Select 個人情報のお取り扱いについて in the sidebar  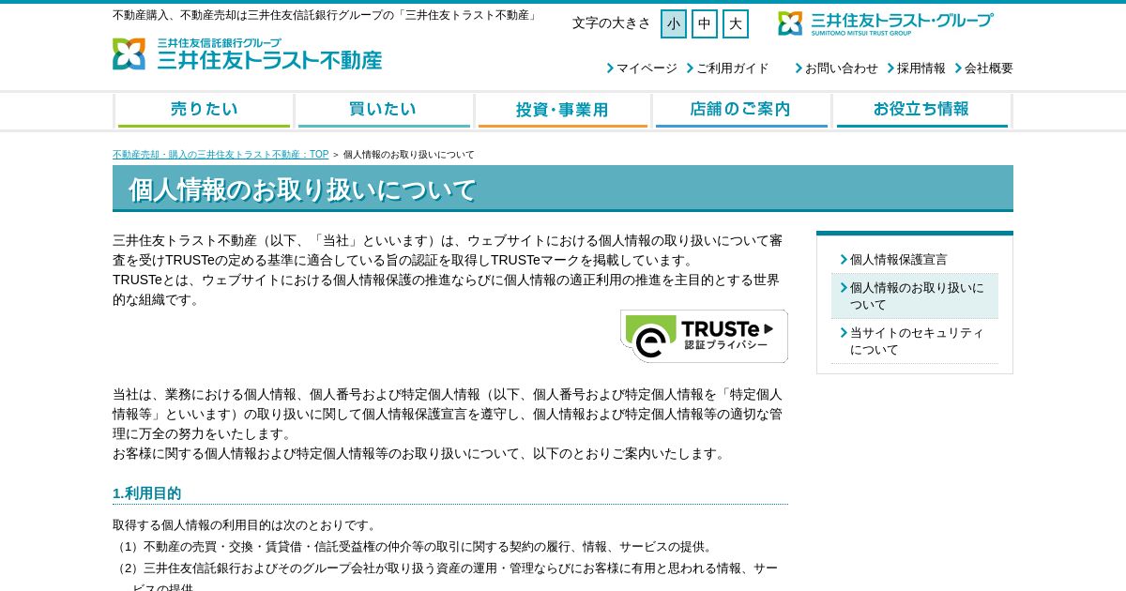point(915,296)
